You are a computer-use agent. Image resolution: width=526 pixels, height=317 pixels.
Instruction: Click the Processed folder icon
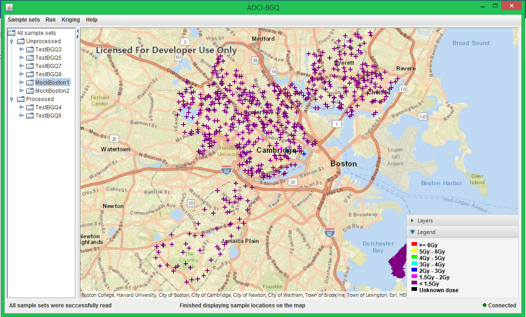tap(21, 99)
